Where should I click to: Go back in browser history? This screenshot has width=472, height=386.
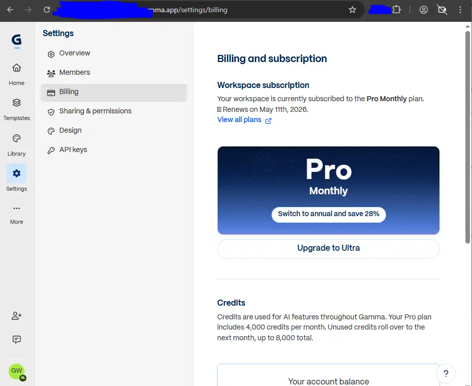click(x=10, y=10)
